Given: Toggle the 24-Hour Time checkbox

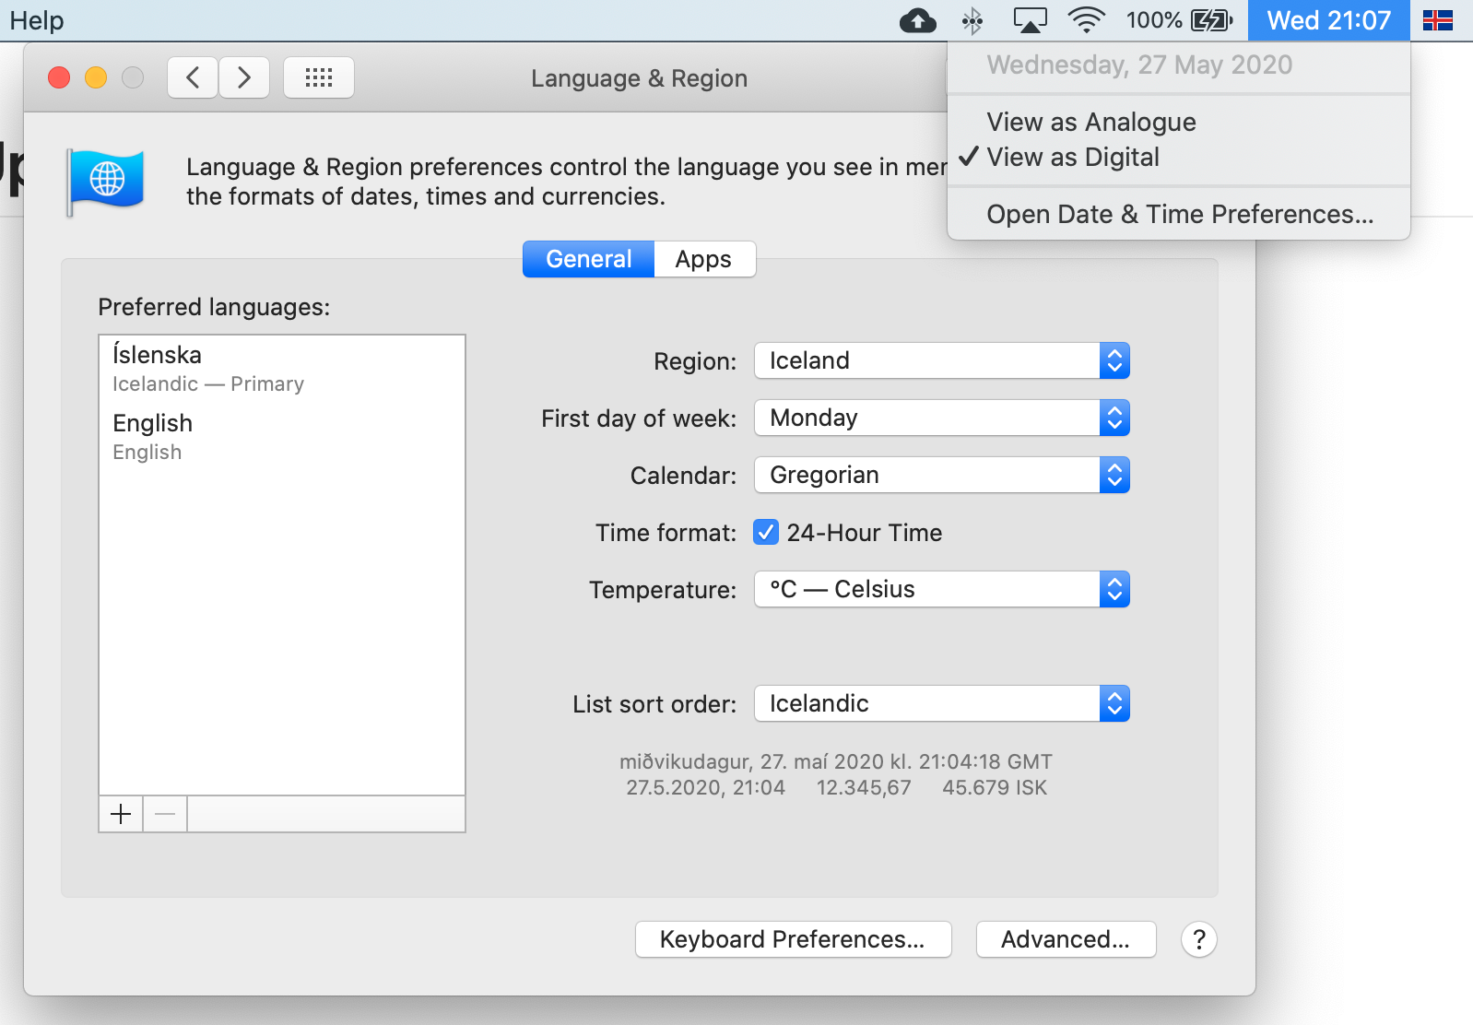Looking at the screenshot, I should [x=766, y=533].
